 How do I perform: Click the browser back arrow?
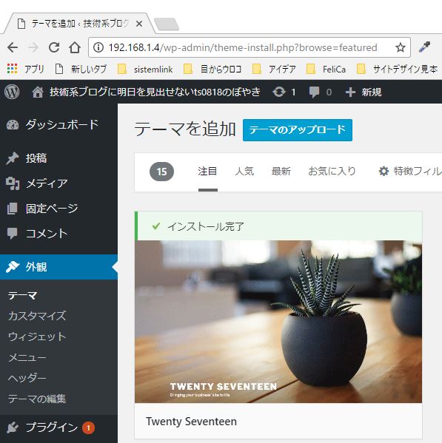tap(13, 47)
